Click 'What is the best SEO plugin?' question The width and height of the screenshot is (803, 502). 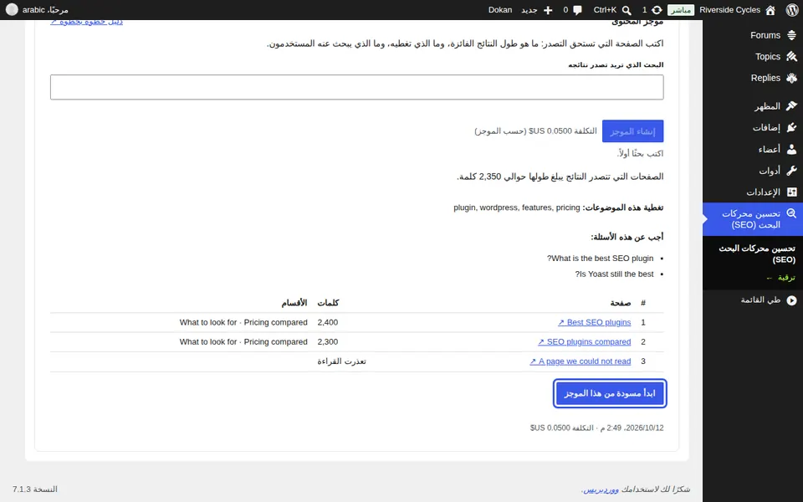601,259
